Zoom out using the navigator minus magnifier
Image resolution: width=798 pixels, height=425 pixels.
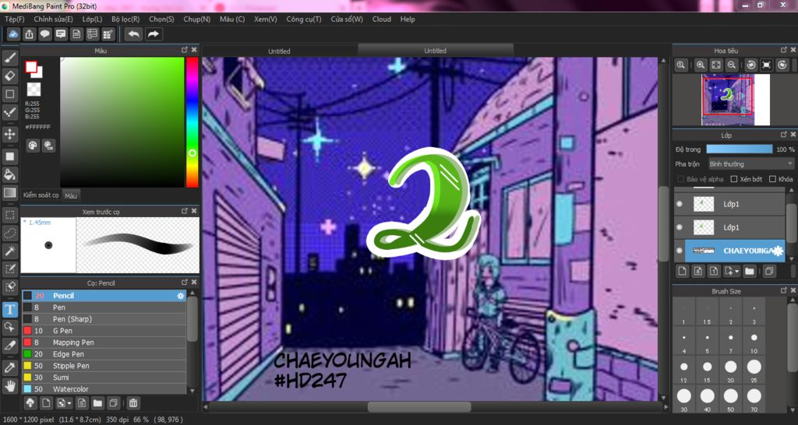(731, 65)
